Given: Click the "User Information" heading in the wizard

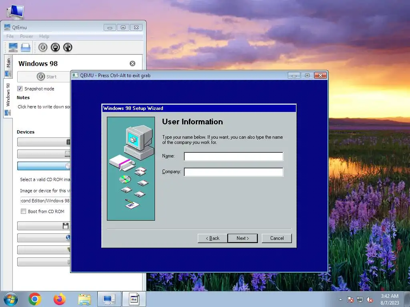Looking at the screenshot, I should (193, 122).
